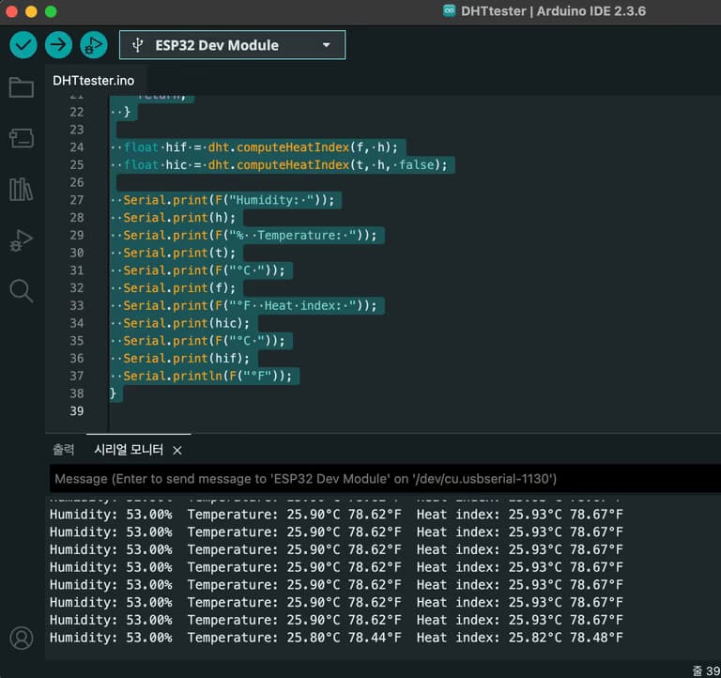Open the Sketchbook folder panel
Viewport: 721px width, 678px height.
click(21, 87)
